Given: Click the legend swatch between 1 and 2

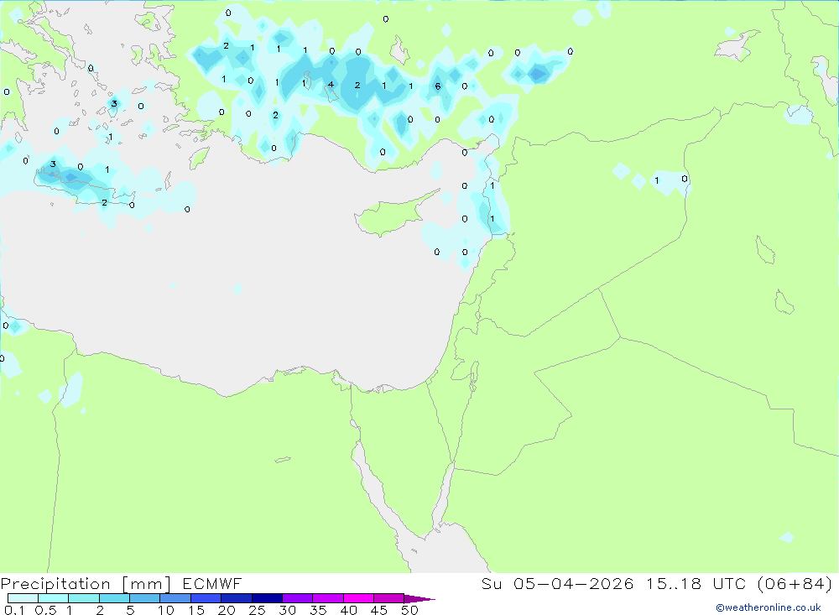Looking at the screenshot, I should point(84,598).
